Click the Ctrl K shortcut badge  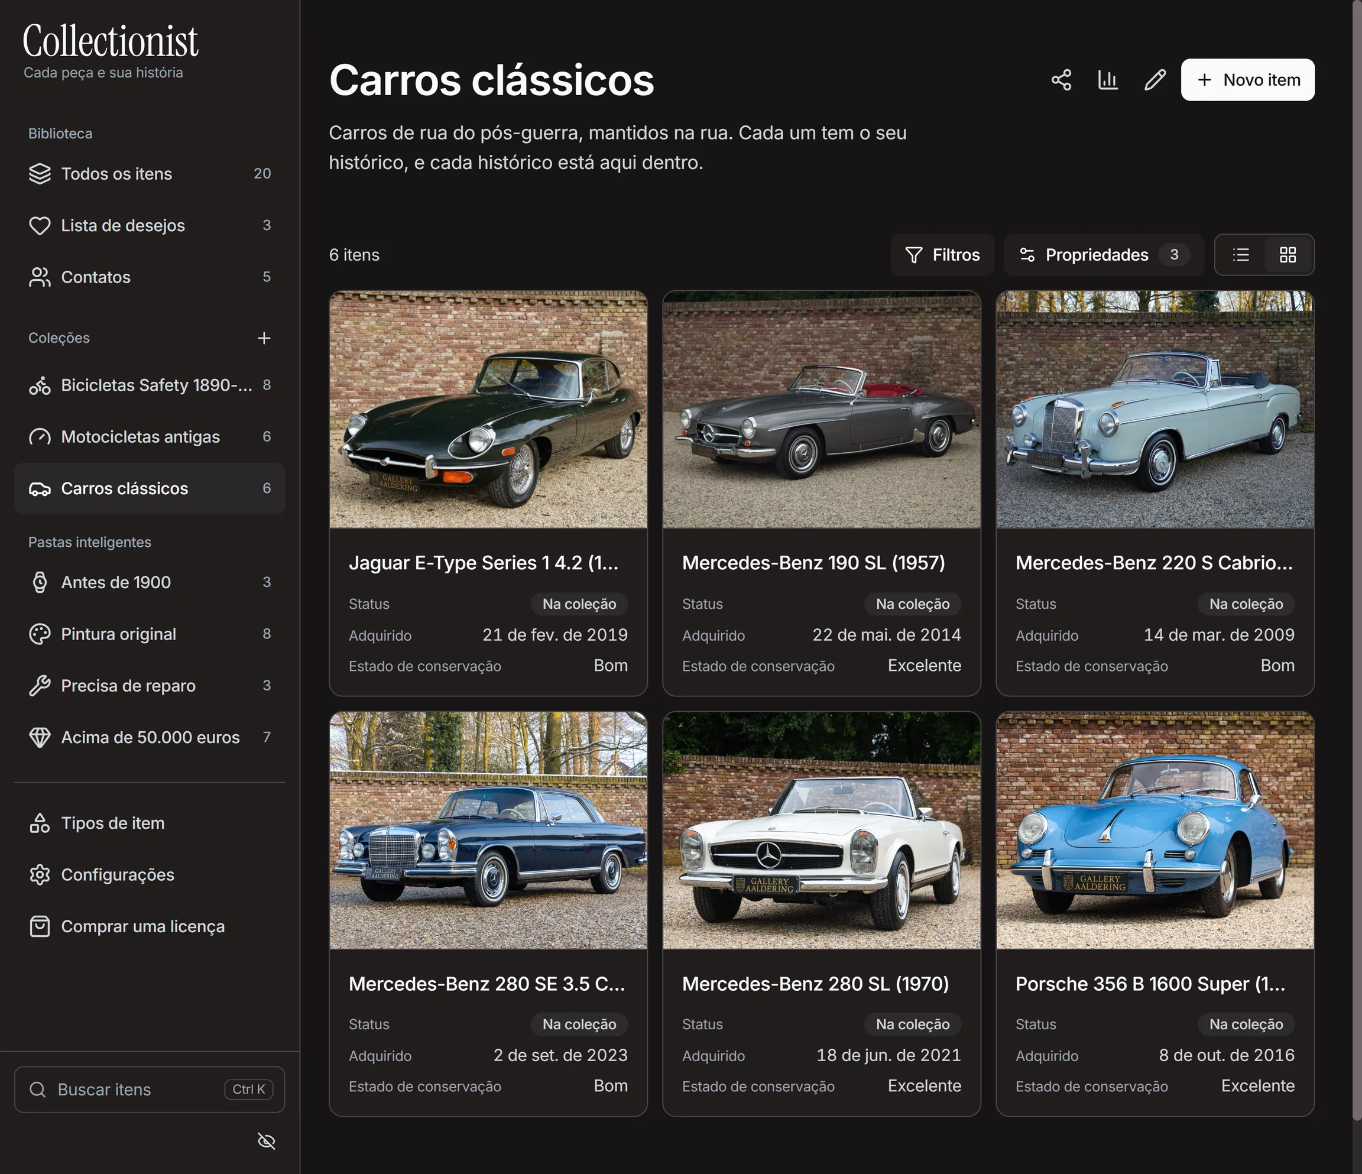coord(248,1089)
